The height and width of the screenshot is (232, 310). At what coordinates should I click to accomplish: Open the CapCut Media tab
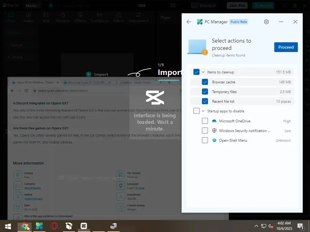click(x=11, y=17)
